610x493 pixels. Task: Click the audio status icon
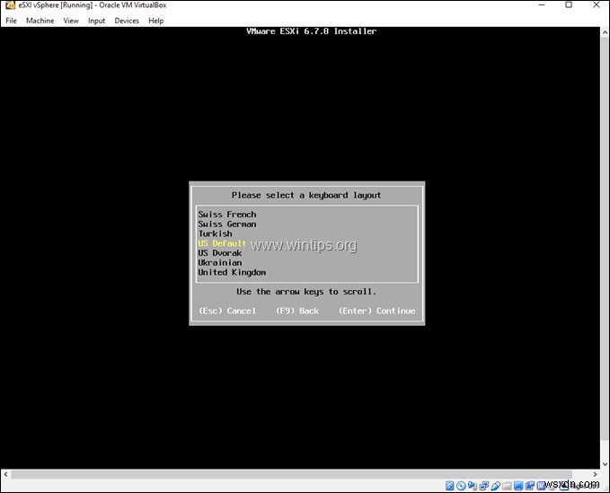click(x=473, y=486)
